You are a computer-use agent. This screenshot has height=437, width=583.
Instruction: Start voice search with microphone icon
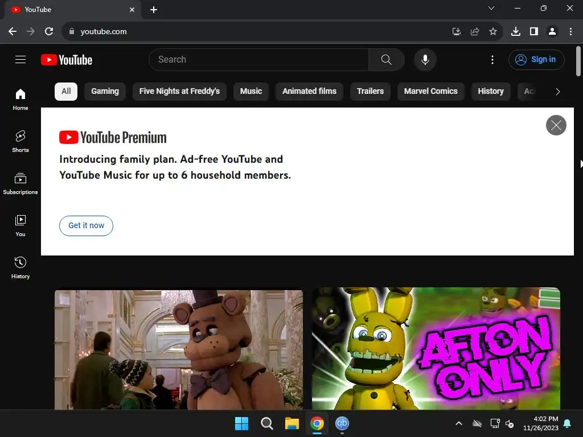pyautogui.click(x=425, y=59)
